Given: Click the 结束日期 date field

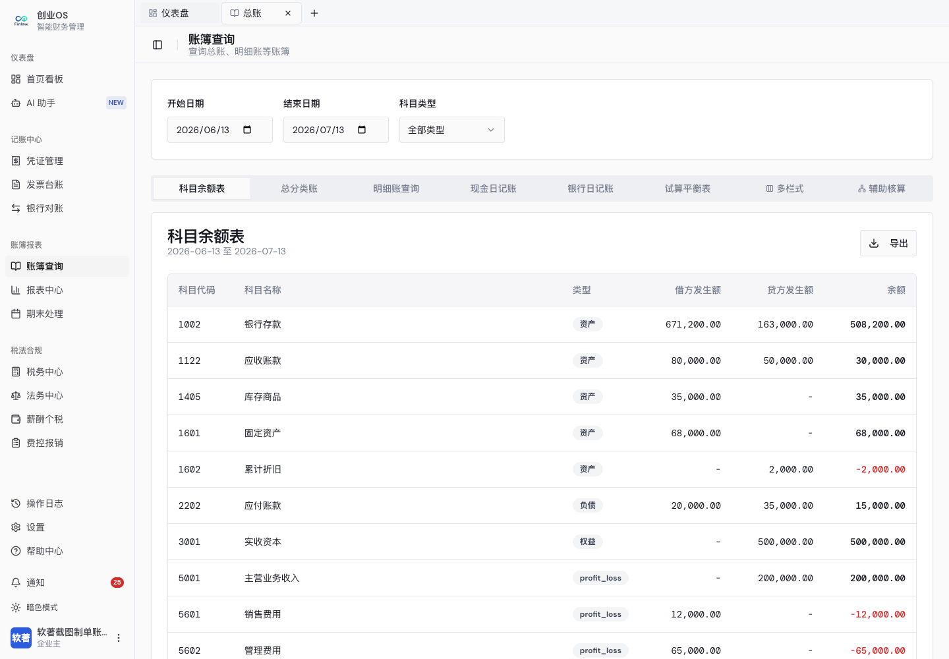Looking at the screenshot, I should pos(336,130).
